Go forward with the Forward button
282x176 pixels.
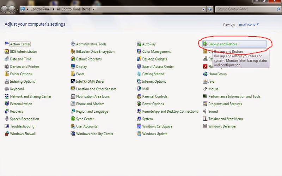coord(12,10)
